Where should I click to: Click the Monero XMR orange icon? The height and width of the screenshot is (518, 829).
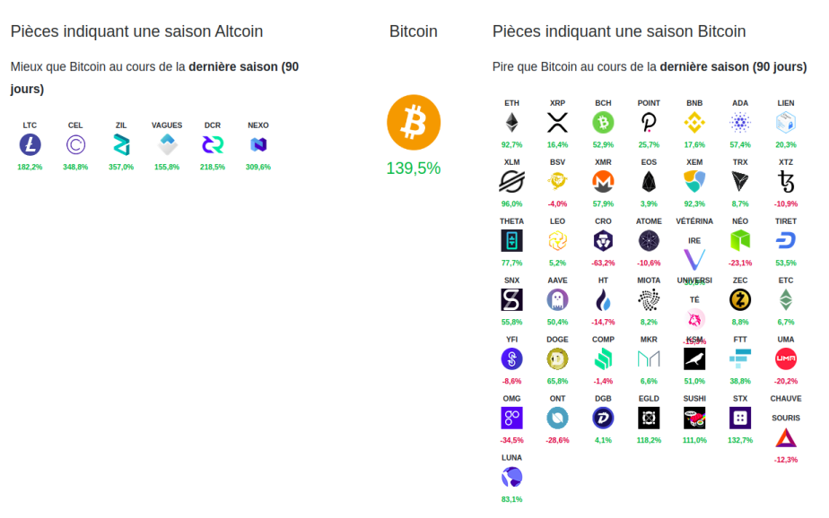pos(603,182)
